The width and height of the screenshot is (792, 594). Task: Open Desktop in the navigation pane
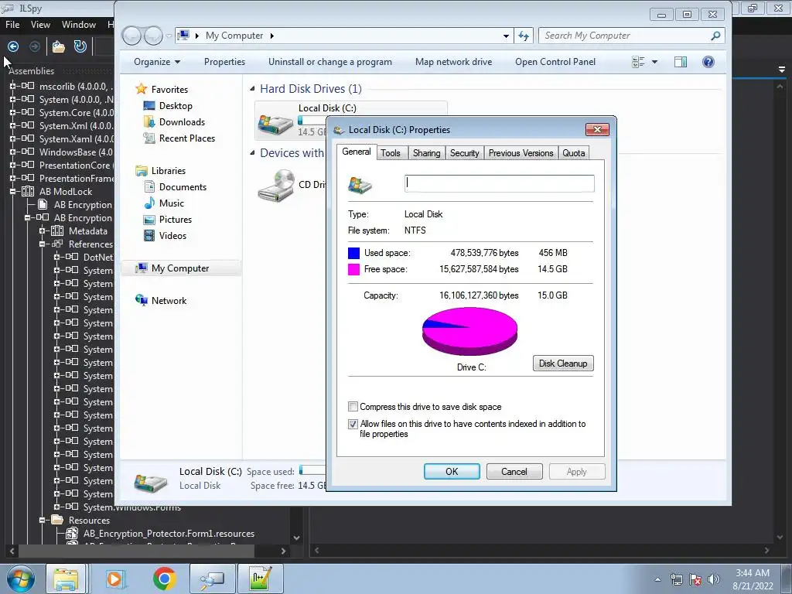176,105
